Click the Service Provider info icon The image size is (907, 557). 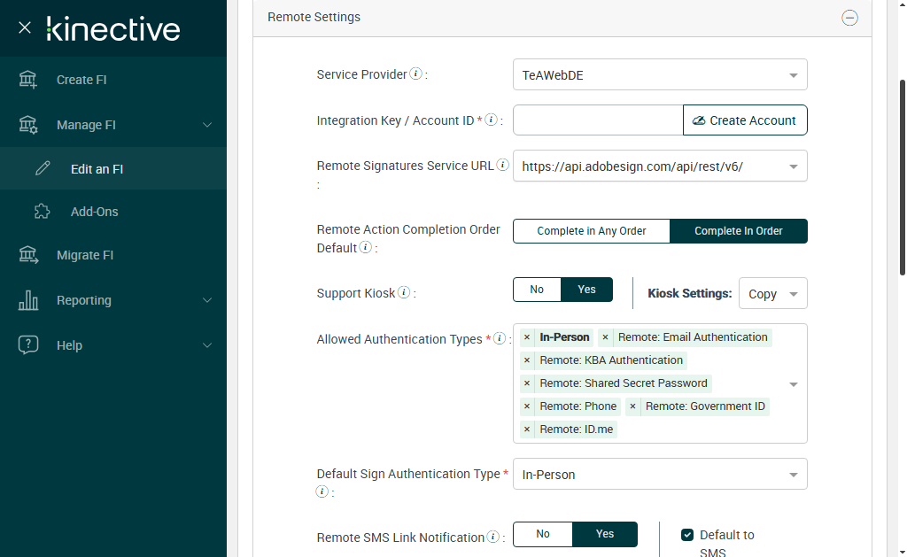(x=415, y=74)
